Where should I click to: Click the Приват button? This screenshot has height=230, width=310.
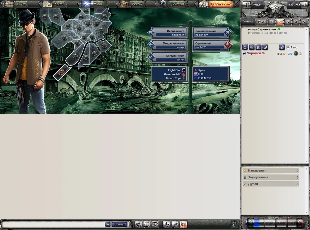tap(119, 224)
